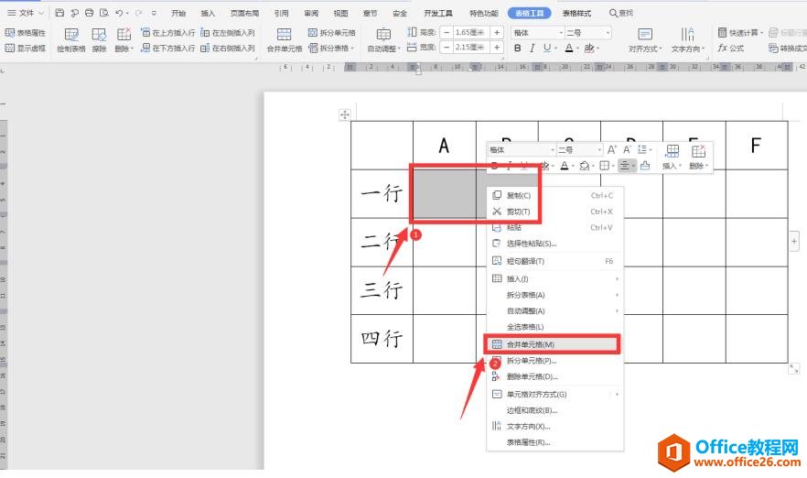Screen dimensions: 807x478
Task: Choose 拆分单元格(P) from the context menu
Action: coord(554,360)
